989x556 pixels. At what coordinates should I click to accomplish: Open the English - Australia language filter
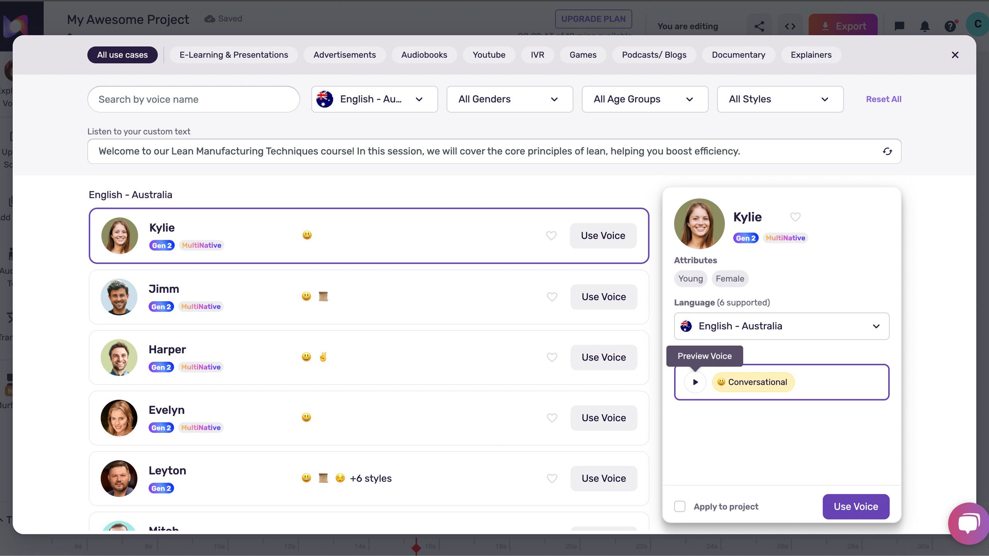pyautogui.click(x=374, y=99)
